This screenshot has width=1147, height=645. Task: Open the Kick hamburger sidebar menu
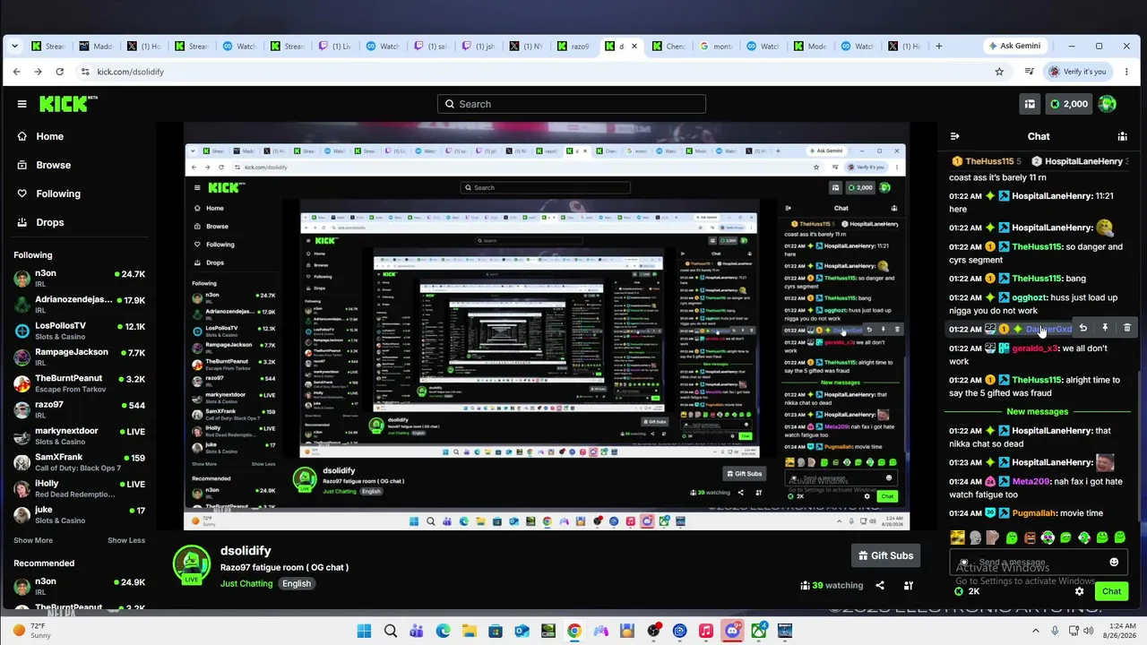22,104
